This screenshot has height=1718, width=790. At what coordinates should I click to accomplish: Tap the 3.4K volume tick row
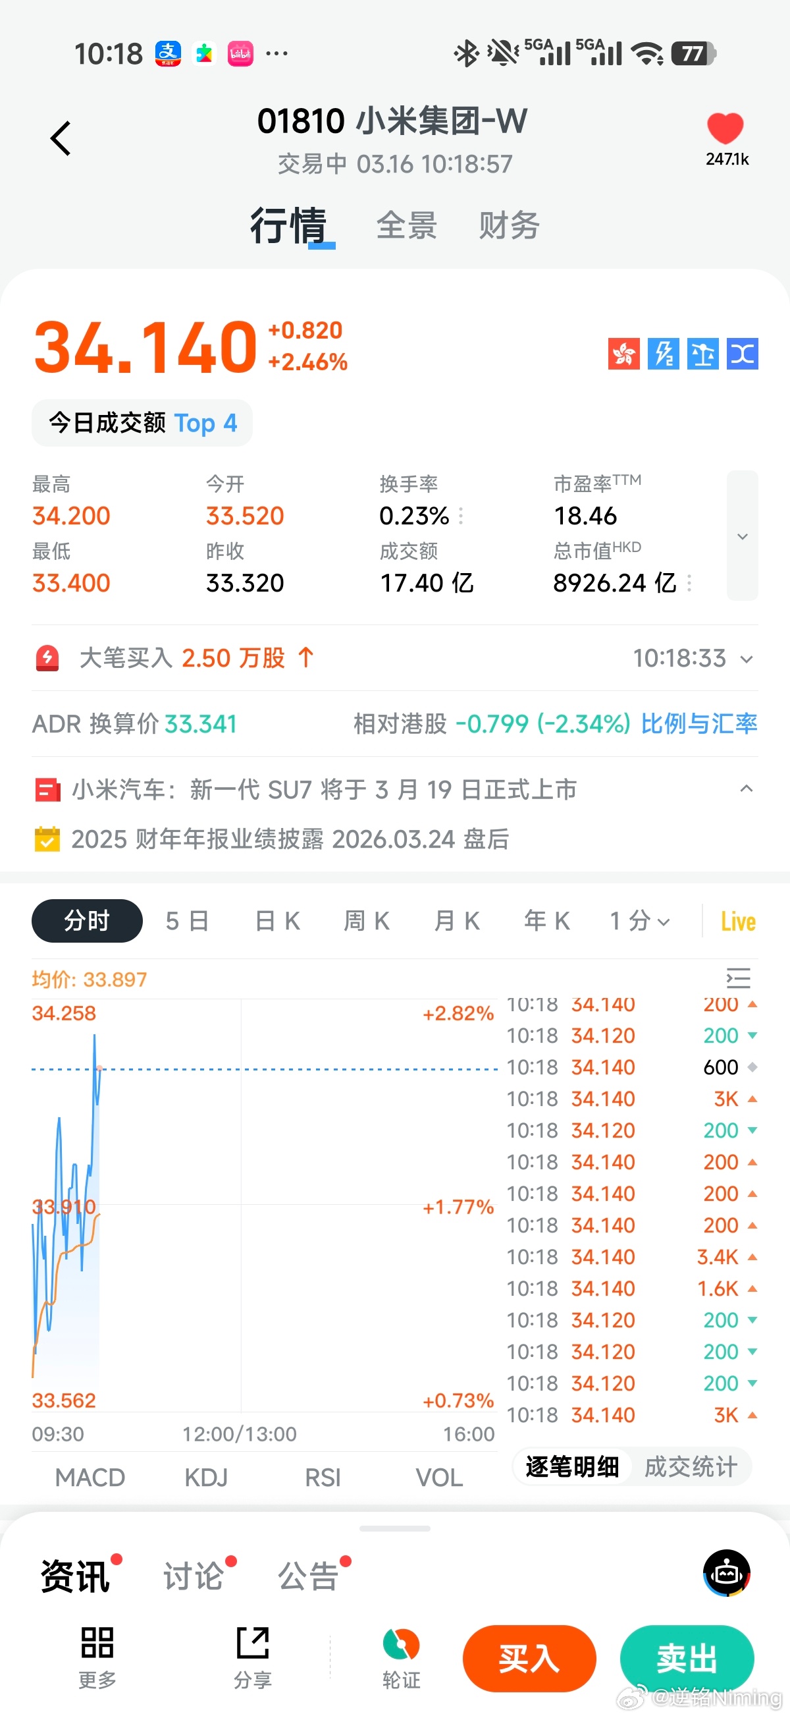(632, 1257)
